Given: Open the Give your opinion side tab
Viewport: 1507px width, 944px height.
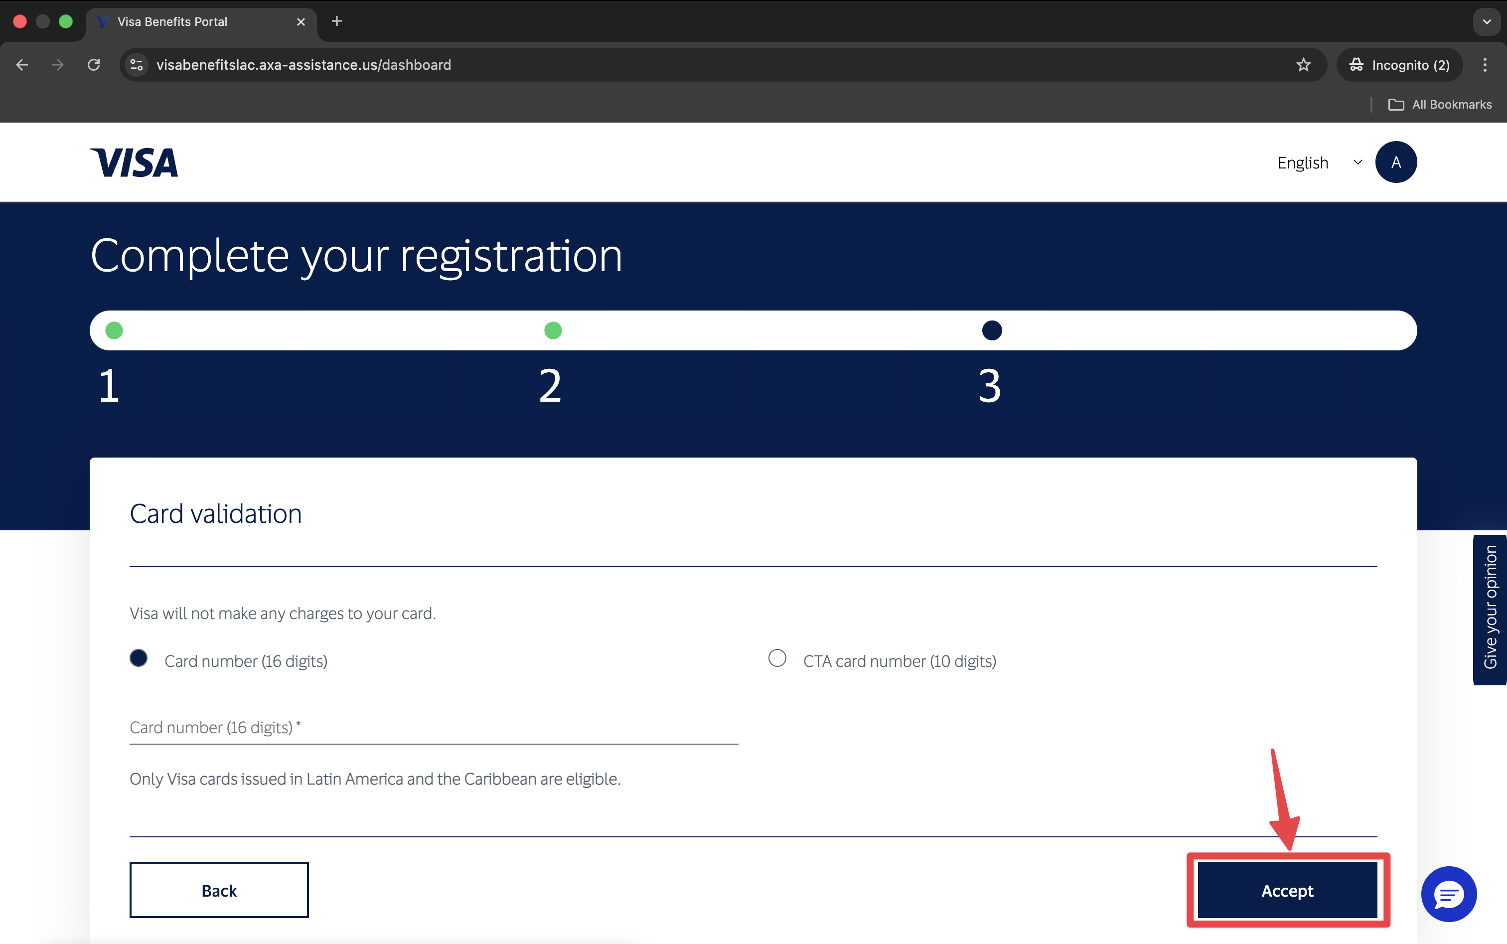Looking at the screenshot, I should [x=1490, y=610].
